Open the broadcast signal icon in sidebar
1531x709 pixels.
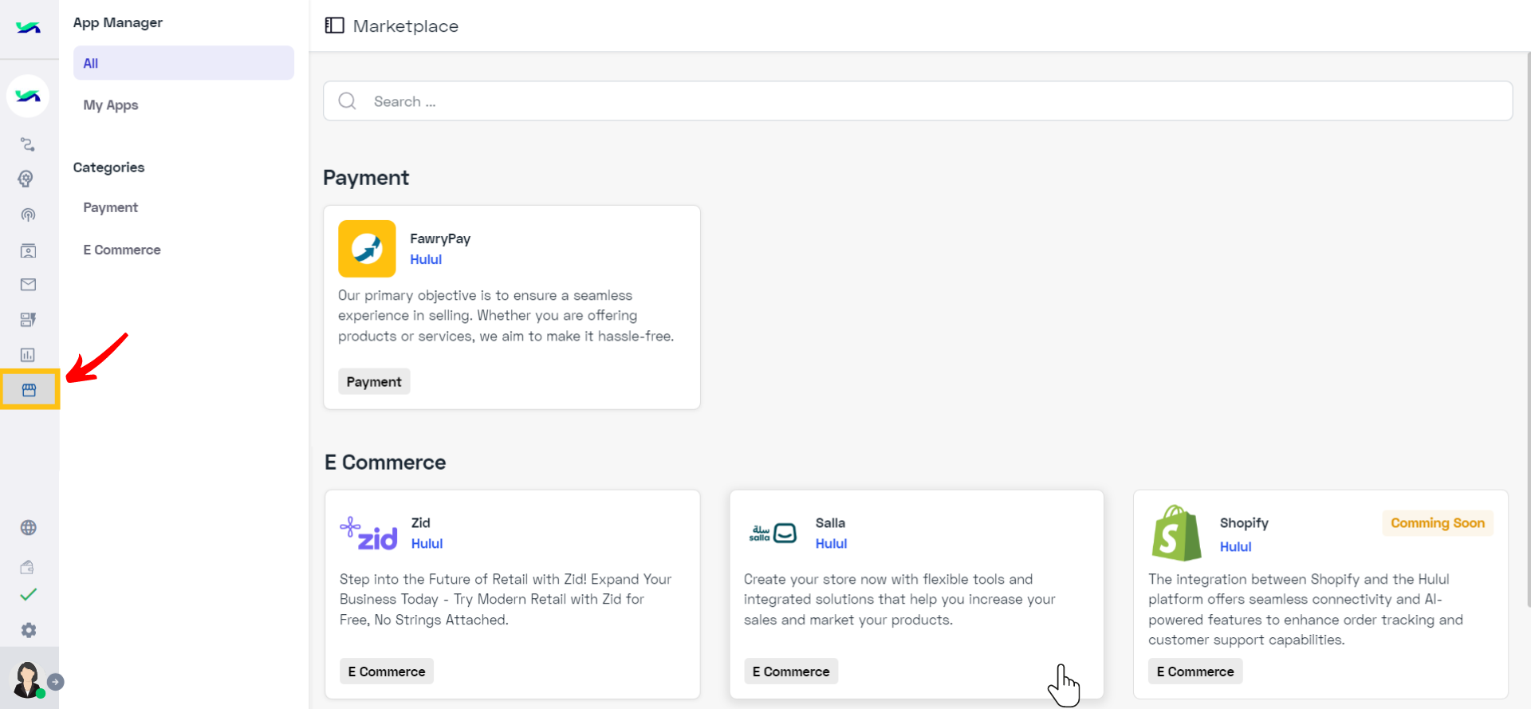(x=28, y=215)
